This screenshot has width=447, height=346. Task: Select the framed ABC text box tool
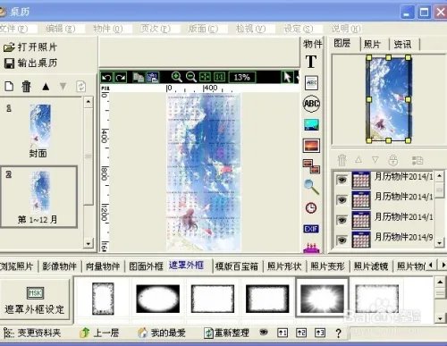click(311, 83)
